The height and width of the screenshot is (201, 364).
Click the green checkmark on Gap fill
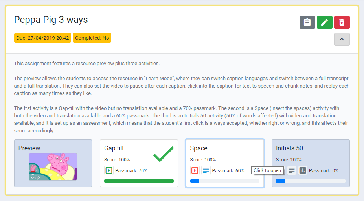[x=164, y=154]
